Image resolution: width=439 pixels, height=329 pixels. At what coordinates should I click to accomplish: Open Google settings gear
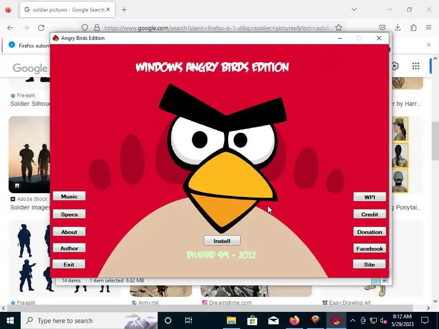coord(395,66)
